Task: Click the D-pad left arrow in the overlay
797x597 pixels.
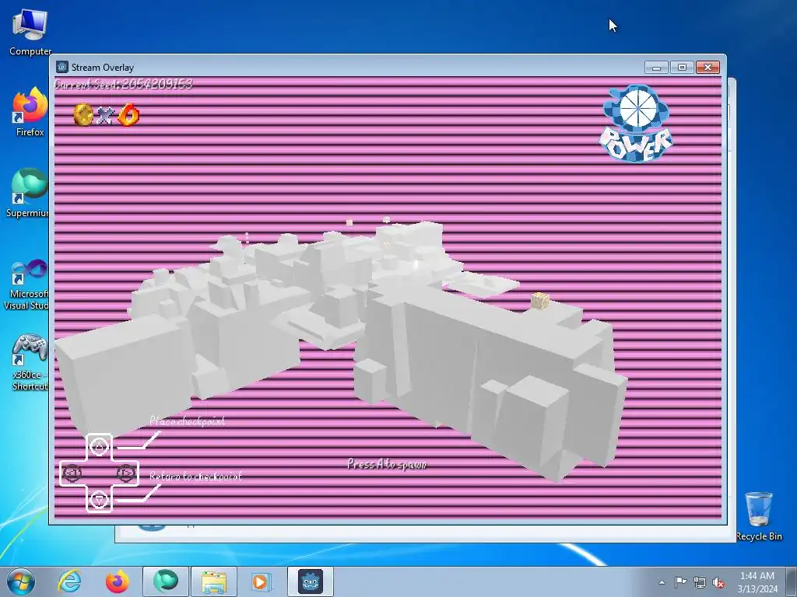Action: (x=72, y=473)
